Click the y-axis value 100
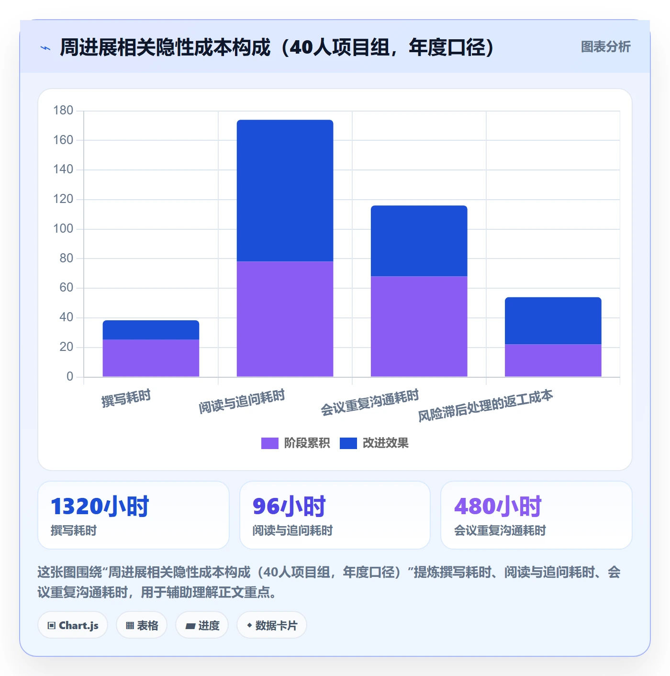Screen dimensions: 670x676 pyautogui.click(x=63, y=229)
